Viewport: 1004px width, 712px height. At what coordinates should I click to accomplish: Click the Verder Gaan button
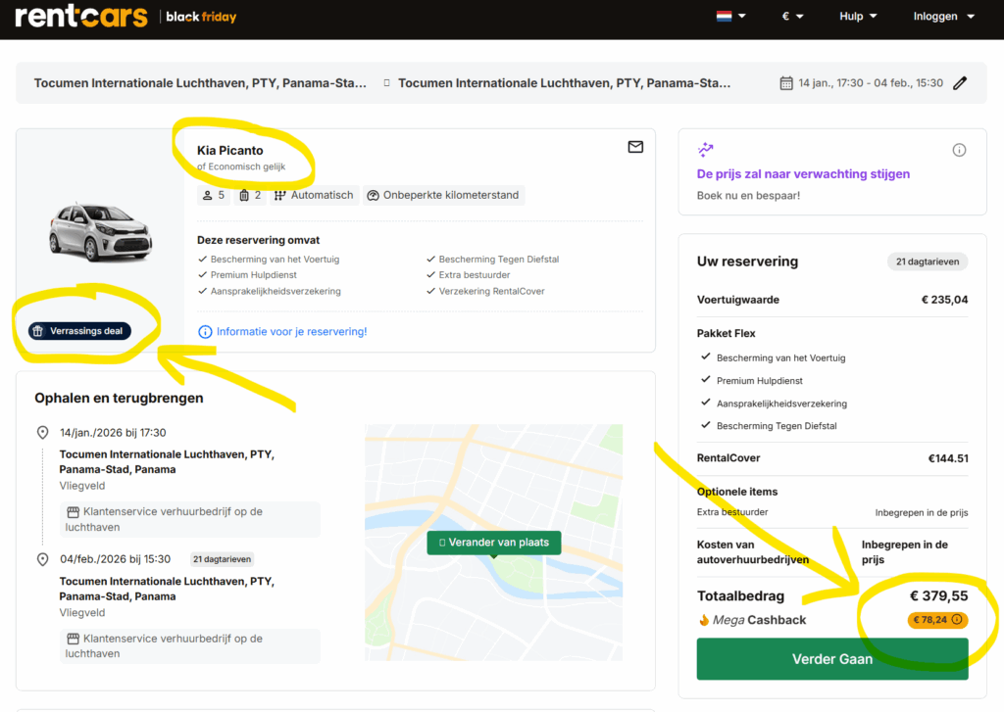click(x=831, y=659)
